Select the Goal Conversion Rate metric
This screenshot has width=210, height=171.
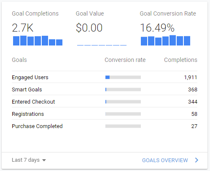168,13
